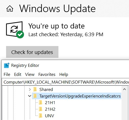Expand the Shared registry key

click(30, 89)
